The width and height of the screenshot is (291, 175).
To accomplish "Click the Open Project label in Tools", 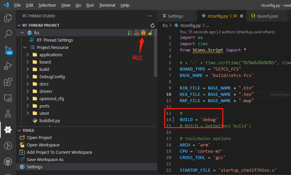I will pyautogui.click(x=39, y=138).
